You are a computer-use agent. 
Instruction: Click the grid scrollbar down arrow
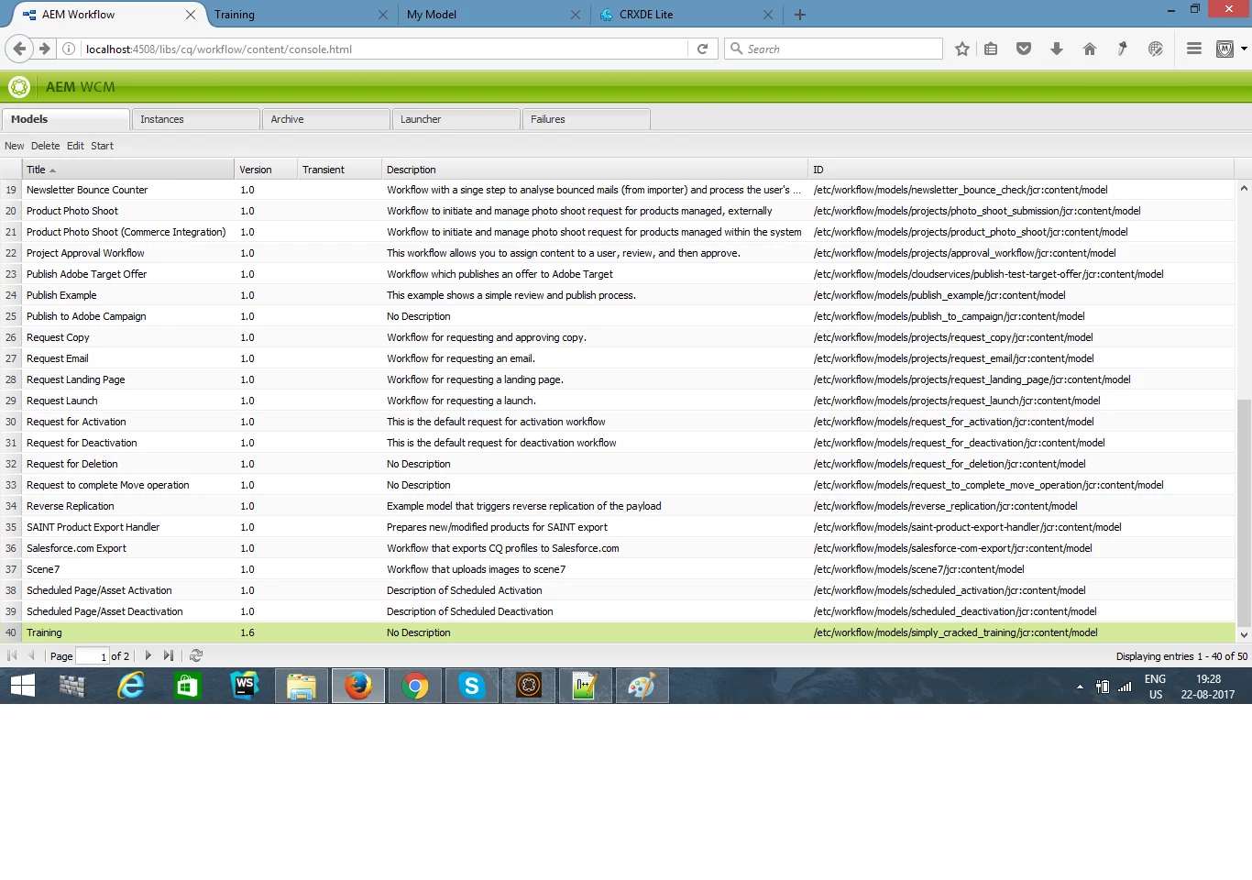click(1244, 634)
